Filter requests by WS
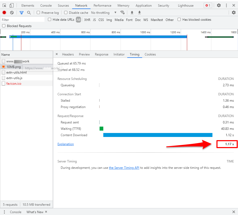The width and height of the screenshot is (238, 215). [x=146, y=20]
